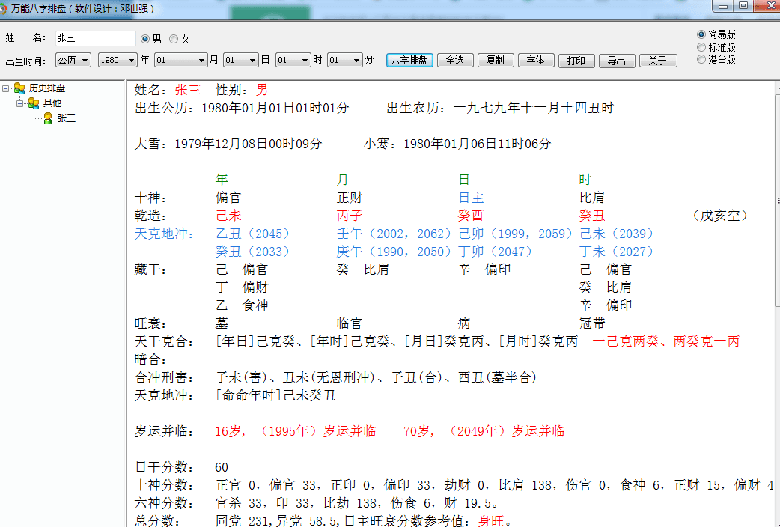Image resolution: width=780 pixels, height=527 pixels.
Task: Click the 复制 button
Action: pos(495,61)
